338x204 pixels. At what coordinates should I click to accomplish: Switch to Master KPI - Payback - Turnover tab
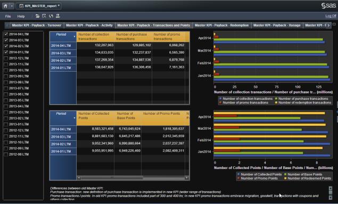coord(36,25)
